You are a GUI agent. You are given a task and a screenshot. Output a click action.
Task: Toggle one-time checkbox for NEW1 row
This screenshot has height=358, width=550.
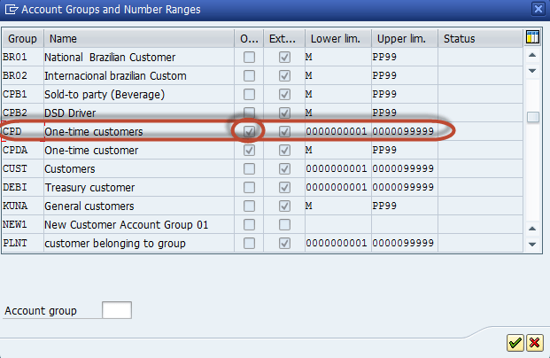250,225
